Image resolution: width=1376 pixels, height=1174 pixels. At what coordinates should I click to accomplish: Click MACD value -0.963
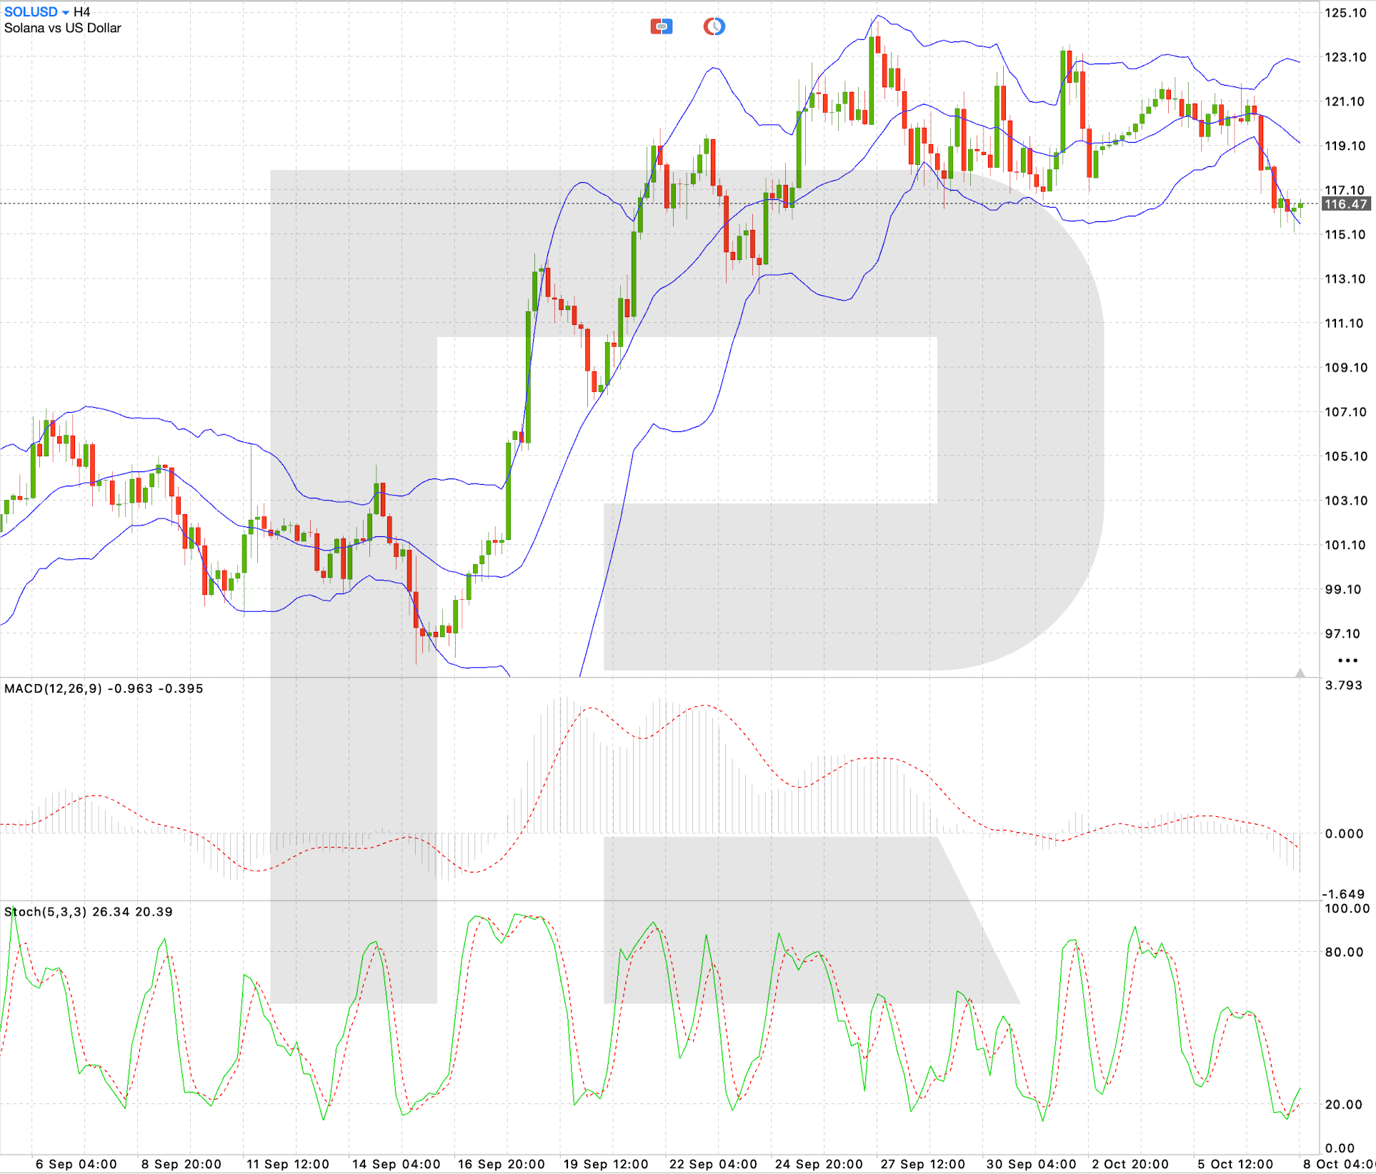[x=130, y=688]
